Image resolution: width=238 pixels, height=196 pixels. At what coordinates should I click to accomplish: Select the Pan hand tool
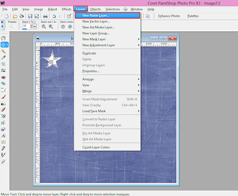pos(3,38)
